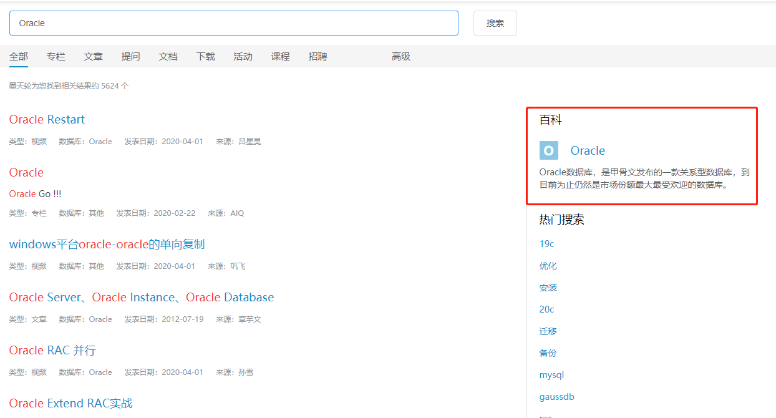Click the Oracle 百科 entry link
Viewport: 776px width, 418px height.
[x=587, y=150]
